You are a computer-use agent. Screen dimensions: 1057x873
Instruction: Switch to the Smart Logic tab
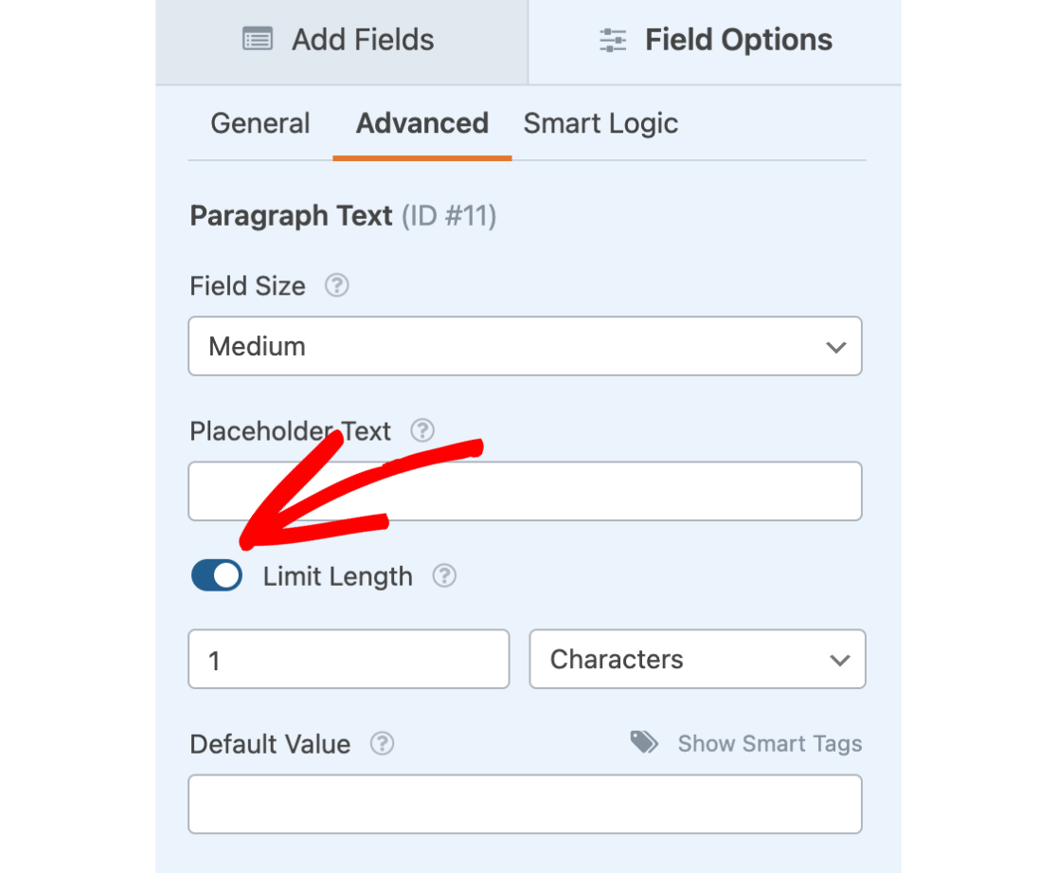tap(600, 123)
